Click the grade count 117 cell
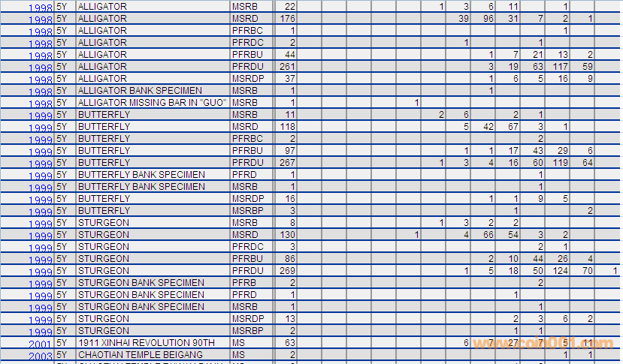Screen dimensions: 623x364 click(x=559, y=67)
